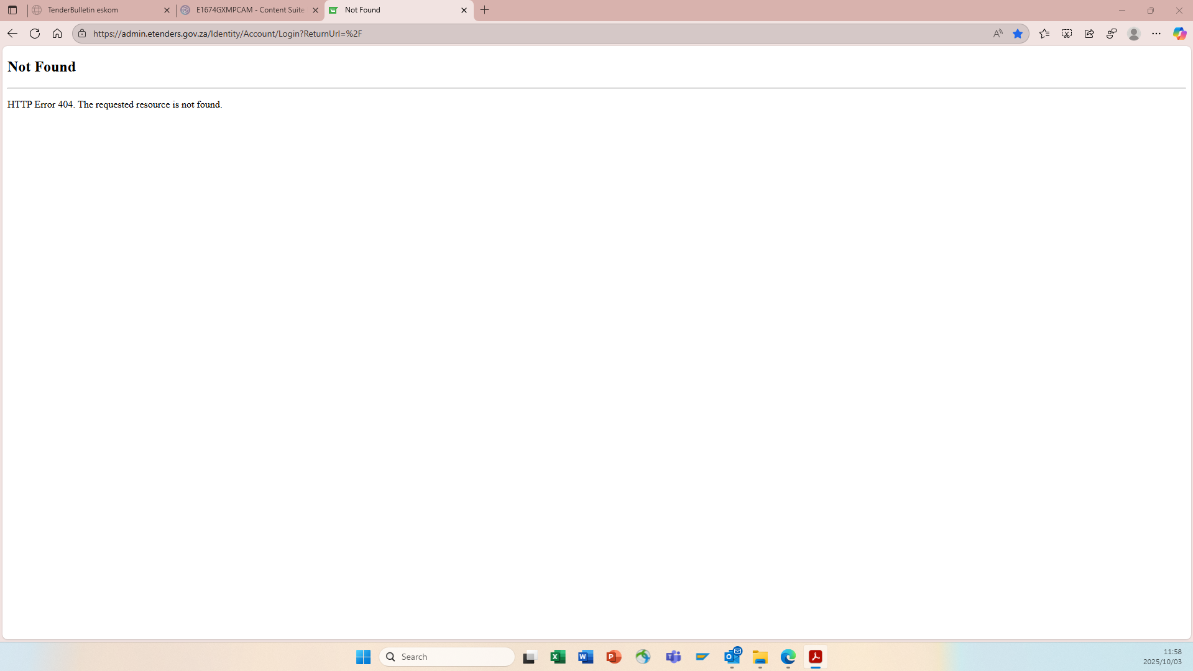Open the Copilot sidebar icon
The image size is (1193, 671).
(x=1179, y=34)
